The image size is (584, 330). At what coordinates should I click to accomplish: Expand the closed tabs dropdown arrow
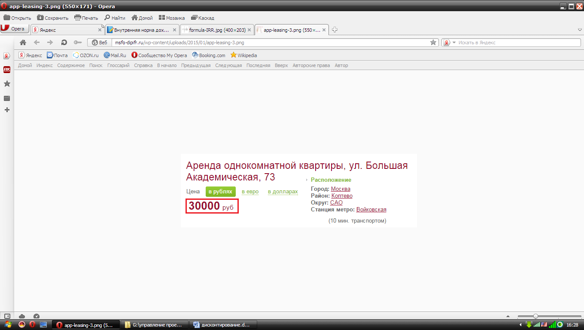coord(579,30)
